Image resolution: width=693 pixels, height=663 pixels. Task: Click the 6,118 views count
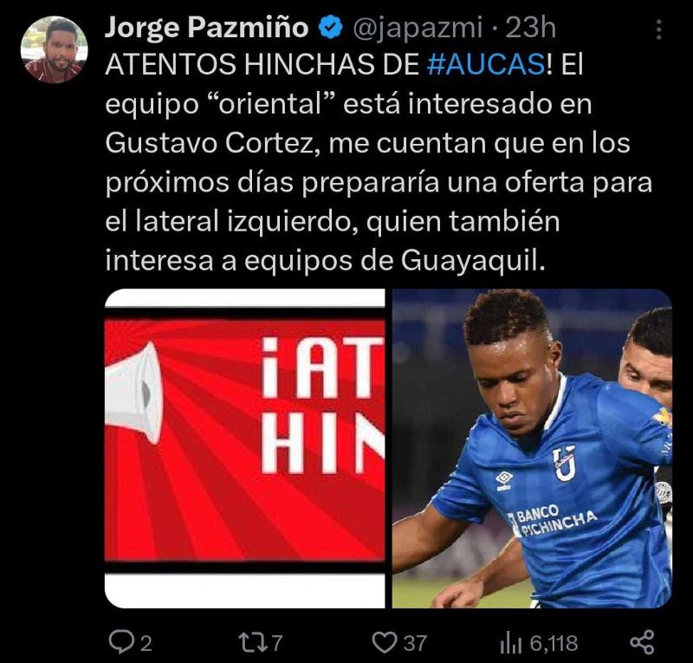pos(554,643)
